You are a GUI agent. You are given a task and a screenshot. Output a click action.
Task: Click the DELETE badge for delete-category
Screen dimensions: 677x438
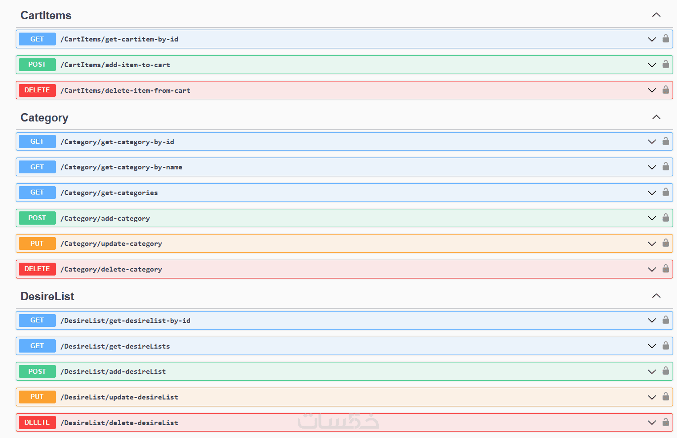[37, 269]
